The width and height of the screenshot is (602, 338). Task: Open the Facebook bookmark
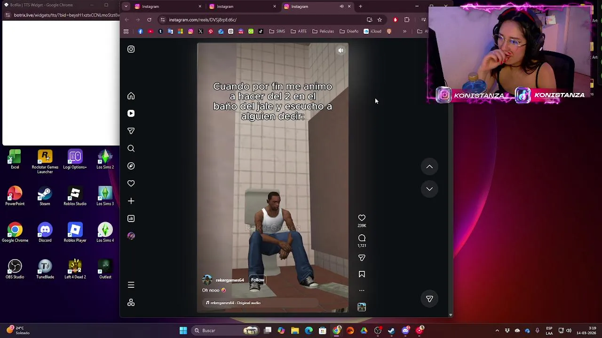tap(140, 31)
